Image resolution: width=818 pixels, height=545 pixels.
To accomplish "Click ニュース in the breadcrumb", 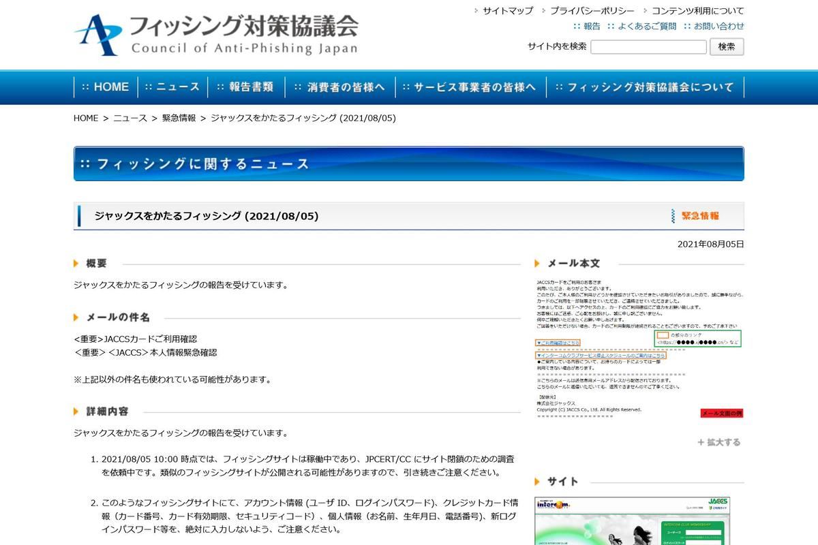I will 130,118.
